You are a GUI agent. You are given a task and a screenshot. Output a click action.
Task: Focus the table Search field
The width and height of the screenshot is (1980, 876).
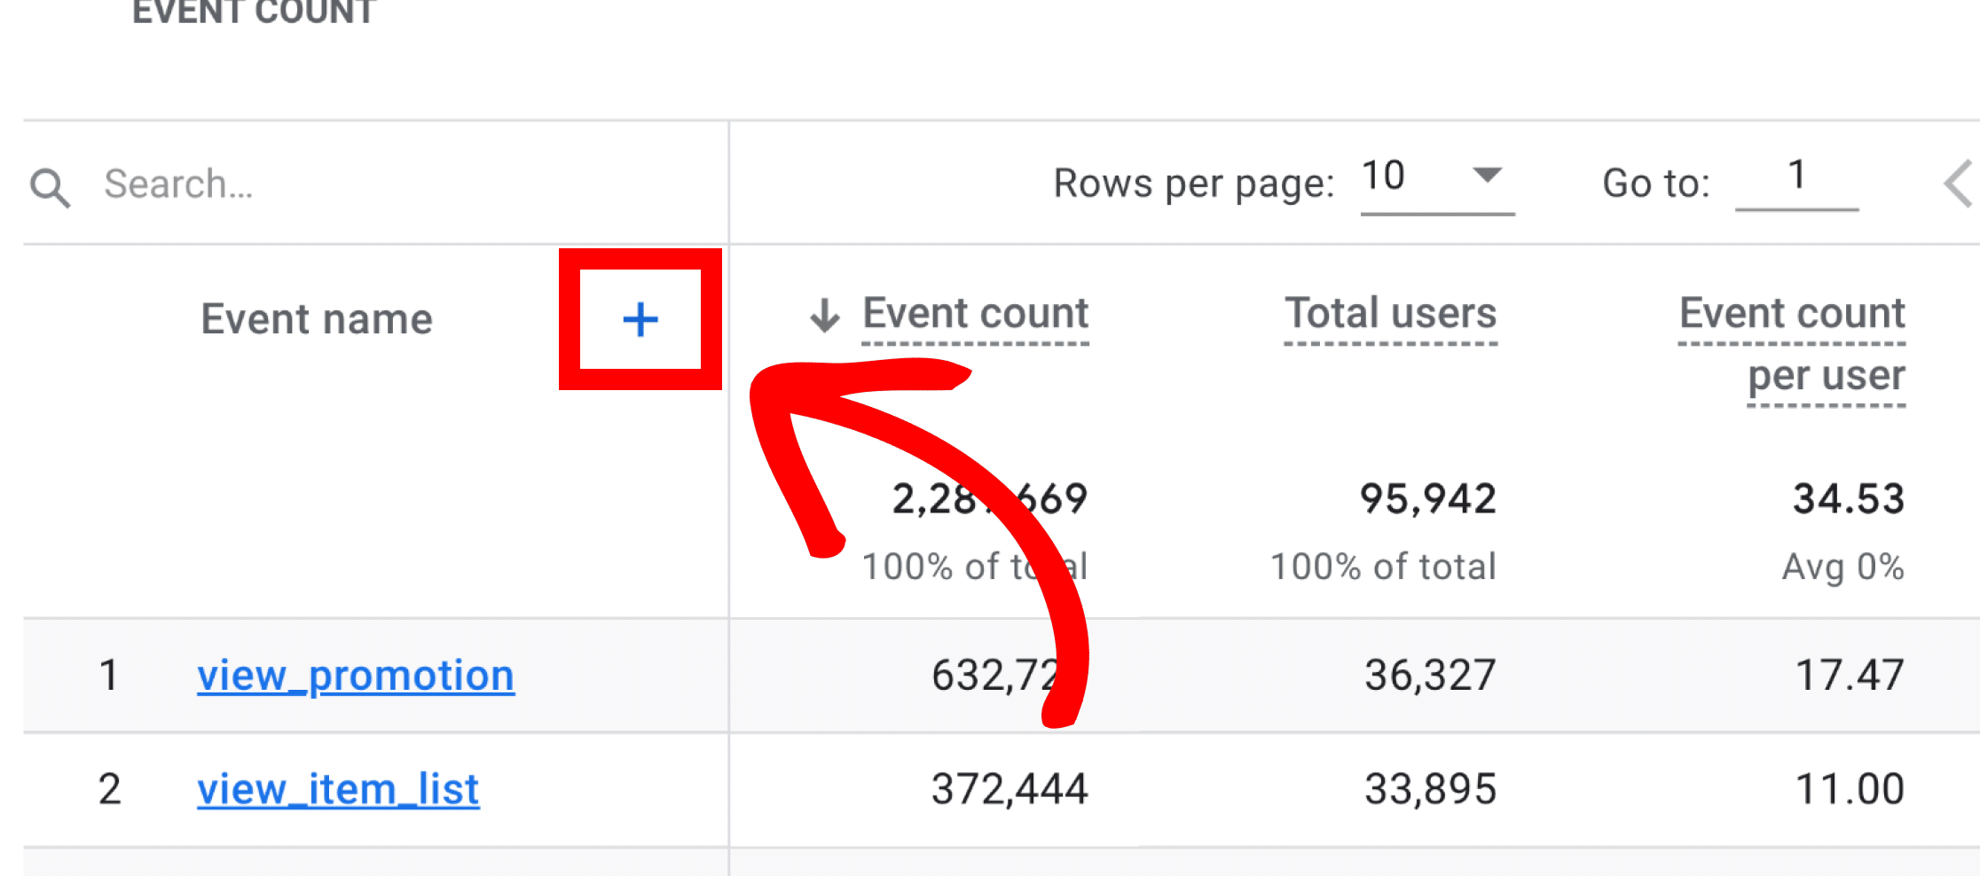point(355,184)
